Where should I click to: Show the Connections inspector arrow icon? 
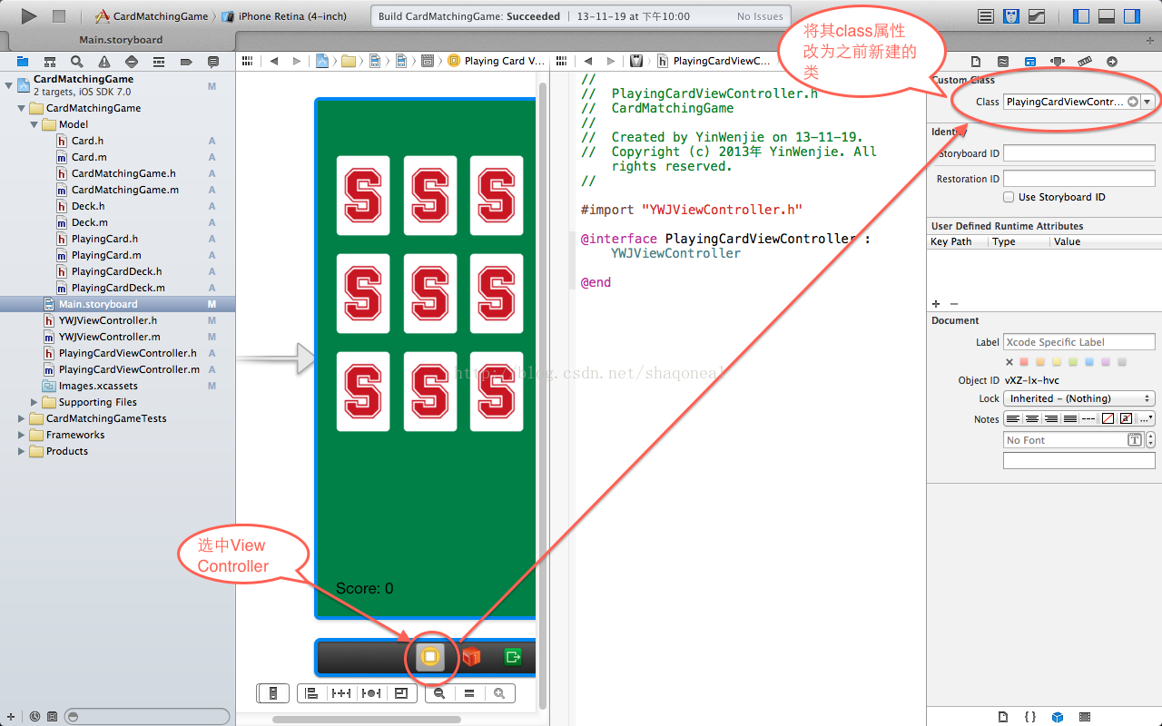[1112, 61]
